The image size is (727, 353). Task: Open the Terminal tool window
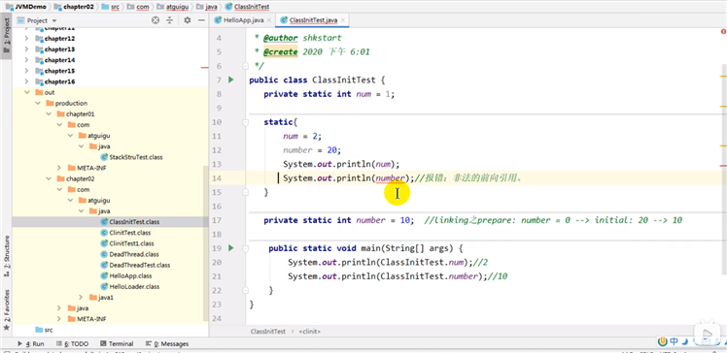117,343
